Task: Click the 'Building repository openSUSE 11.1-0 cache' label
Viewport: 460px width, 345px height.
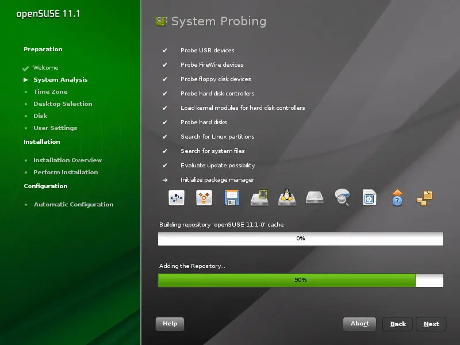Action: (221, 225)
